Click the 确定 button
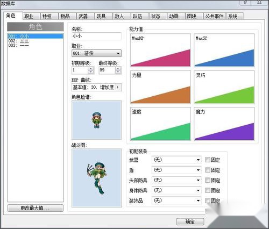Image resolution: width=269 pixels, height=229 pixels. 190,221
